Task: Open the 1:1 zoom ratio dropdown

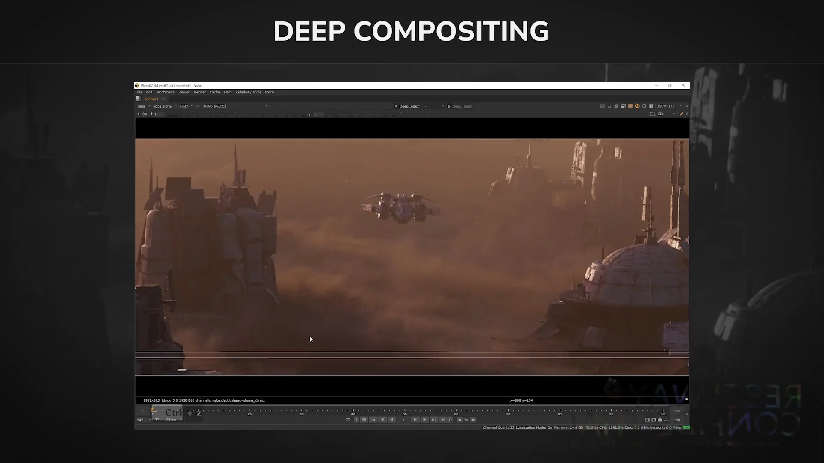Action: [675, 106]
